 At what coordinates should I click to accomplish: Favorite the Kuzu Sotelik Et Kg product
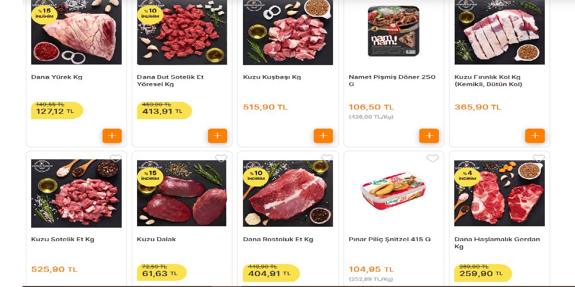pos(116,158)
